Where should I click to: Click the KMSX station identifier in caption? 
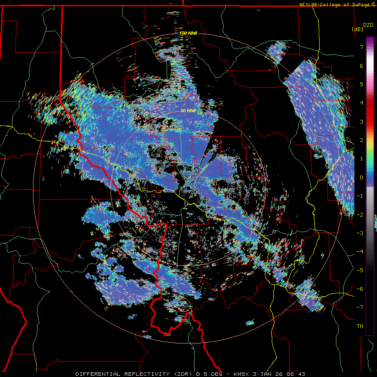coord(242,374)
